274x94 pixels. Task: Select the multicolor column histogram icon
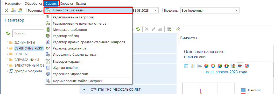click(233, 66)
